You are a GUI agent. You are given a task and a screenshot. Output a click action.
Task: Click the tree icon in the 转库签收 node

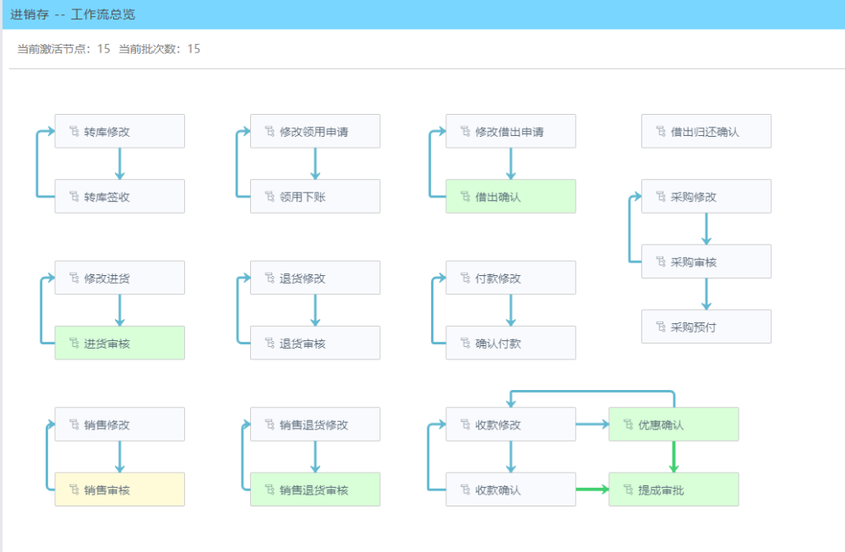(x=74, y=196)
